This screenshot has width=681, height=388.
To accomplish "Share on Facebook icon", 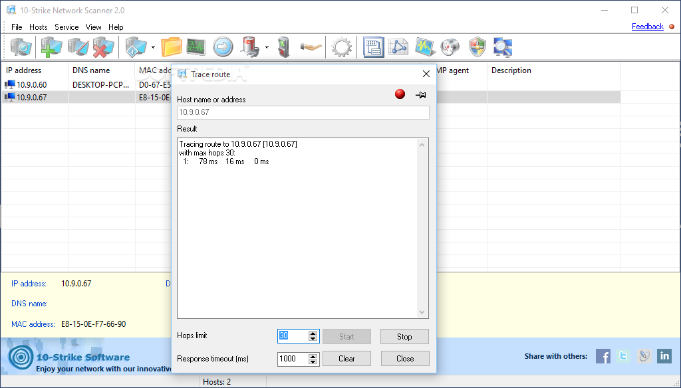I will click(603, 356).
